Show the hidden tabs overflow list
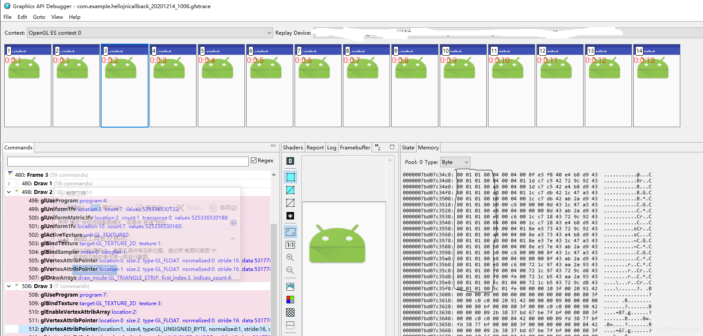 coord(378,147)
